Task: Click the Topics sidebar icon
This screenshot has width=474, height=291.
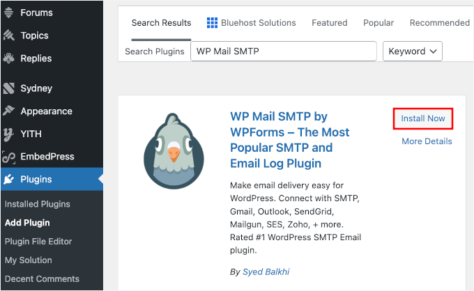Action: coord(9,36)
